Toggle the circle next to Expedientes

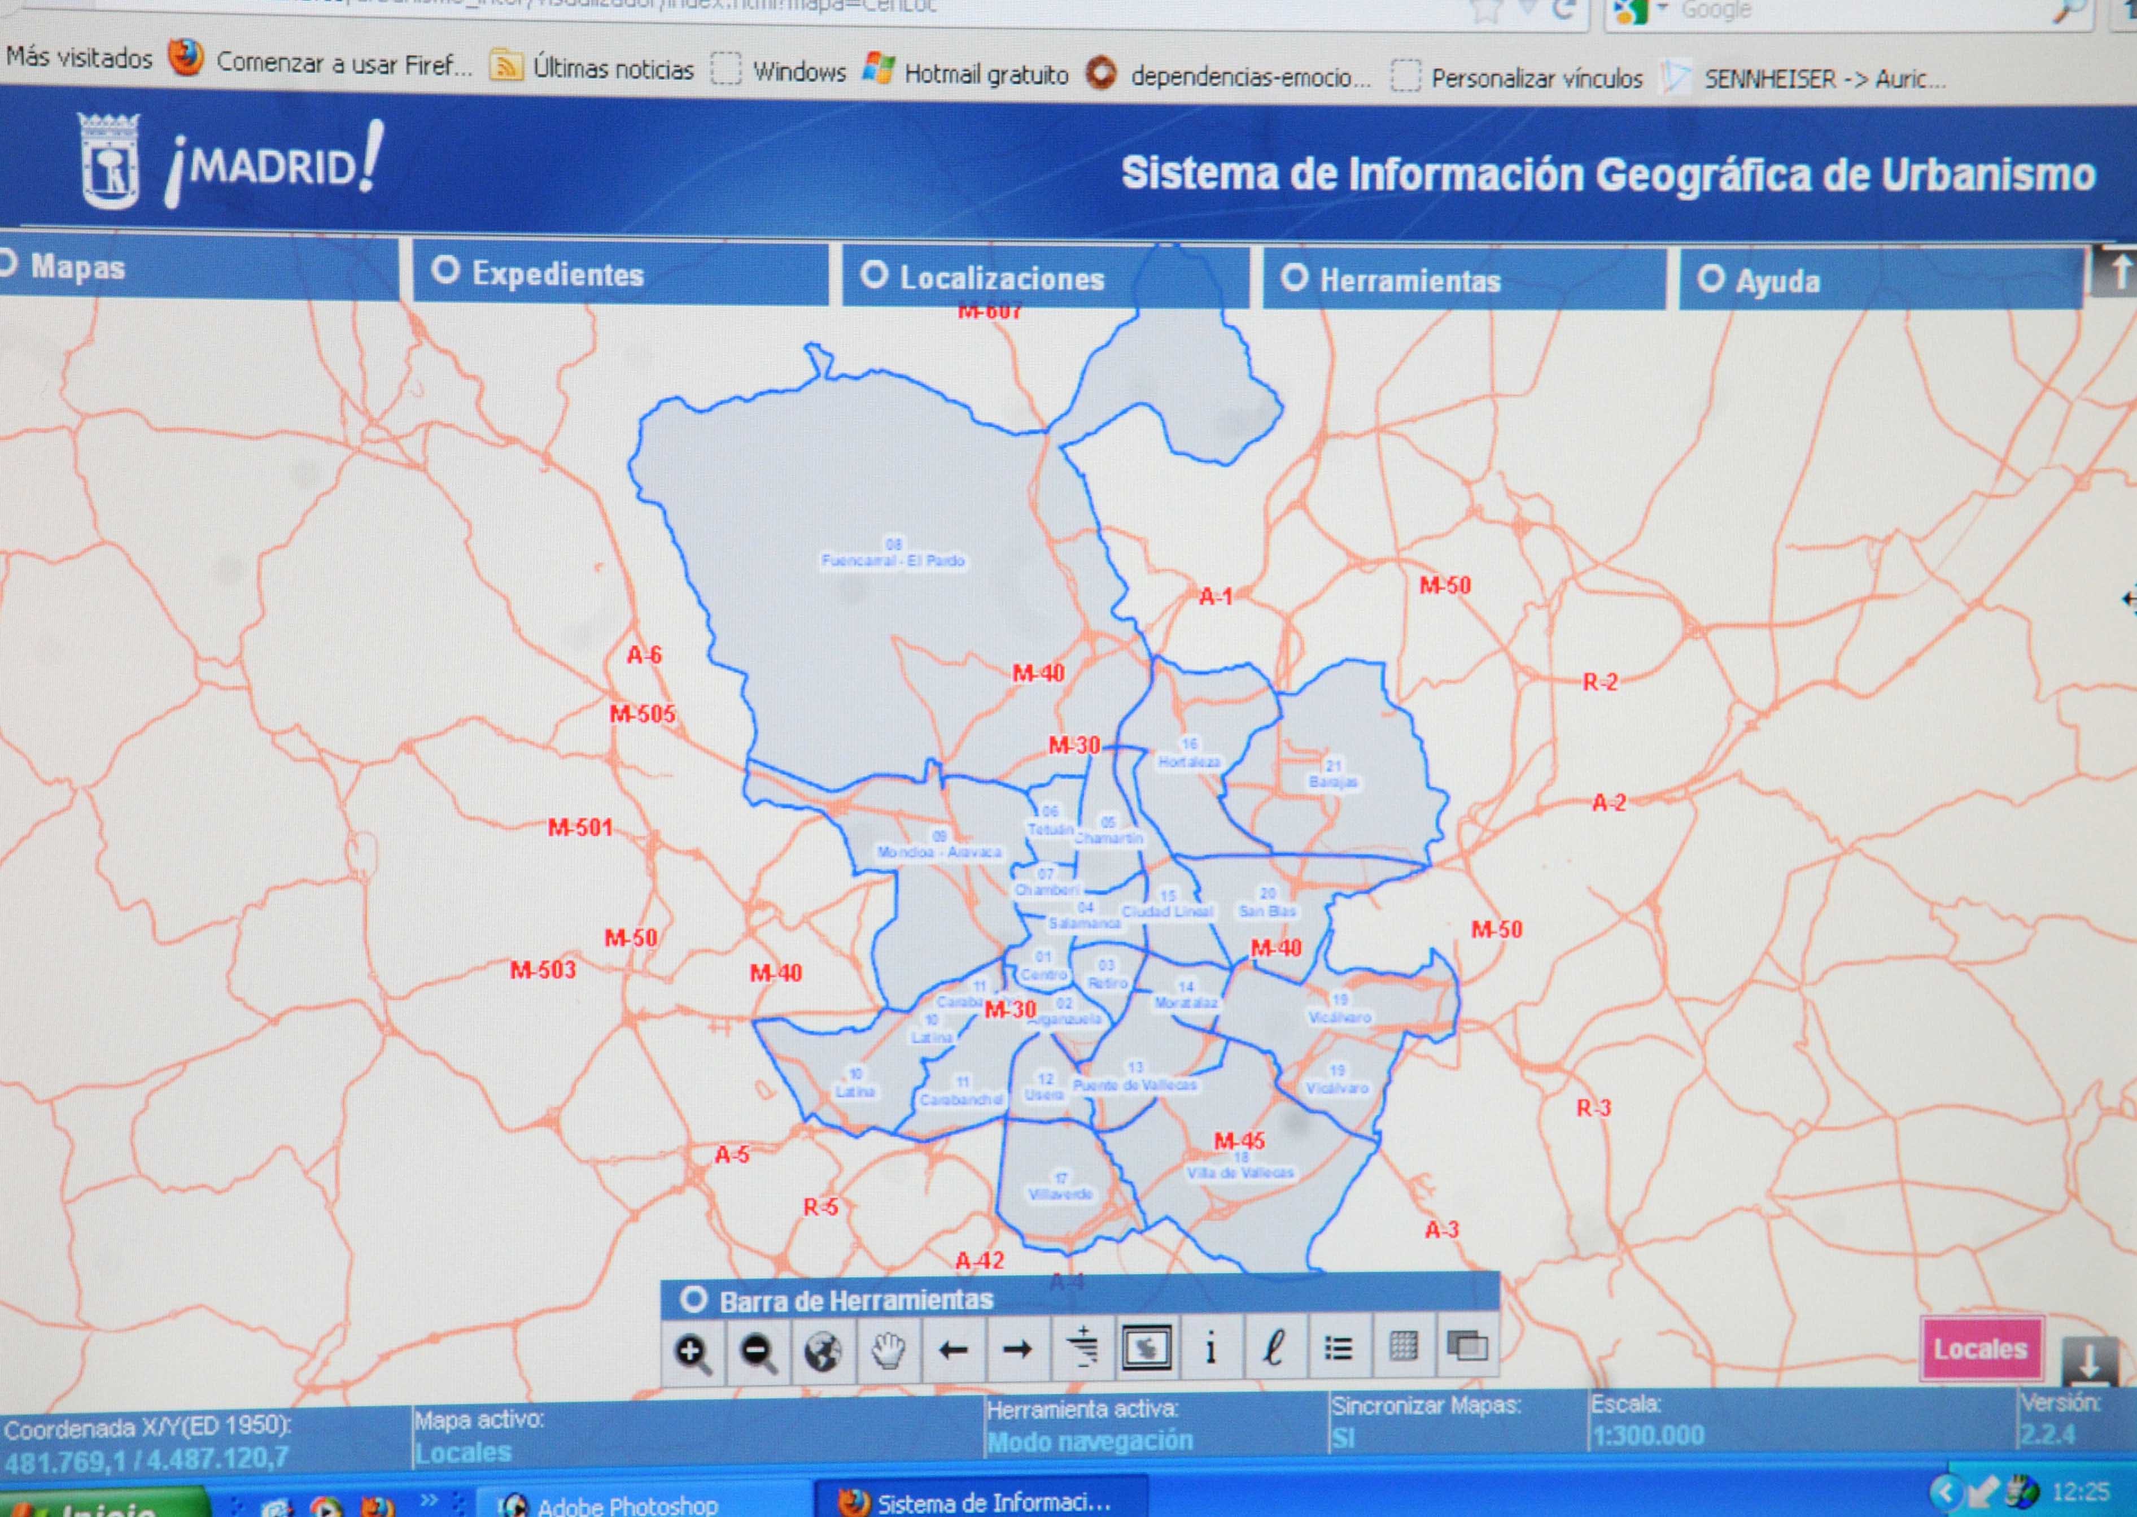coord(445,270)
